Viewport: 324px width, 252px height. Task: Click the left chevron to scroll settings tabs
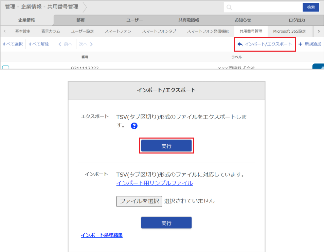point(4,31)
